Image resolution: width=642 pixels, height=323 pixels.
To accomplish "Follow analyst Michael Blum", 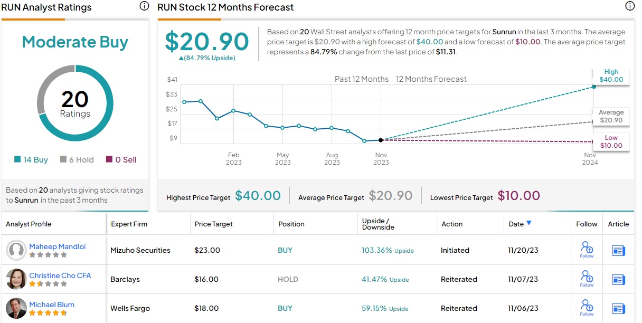I will pos(587,307).
